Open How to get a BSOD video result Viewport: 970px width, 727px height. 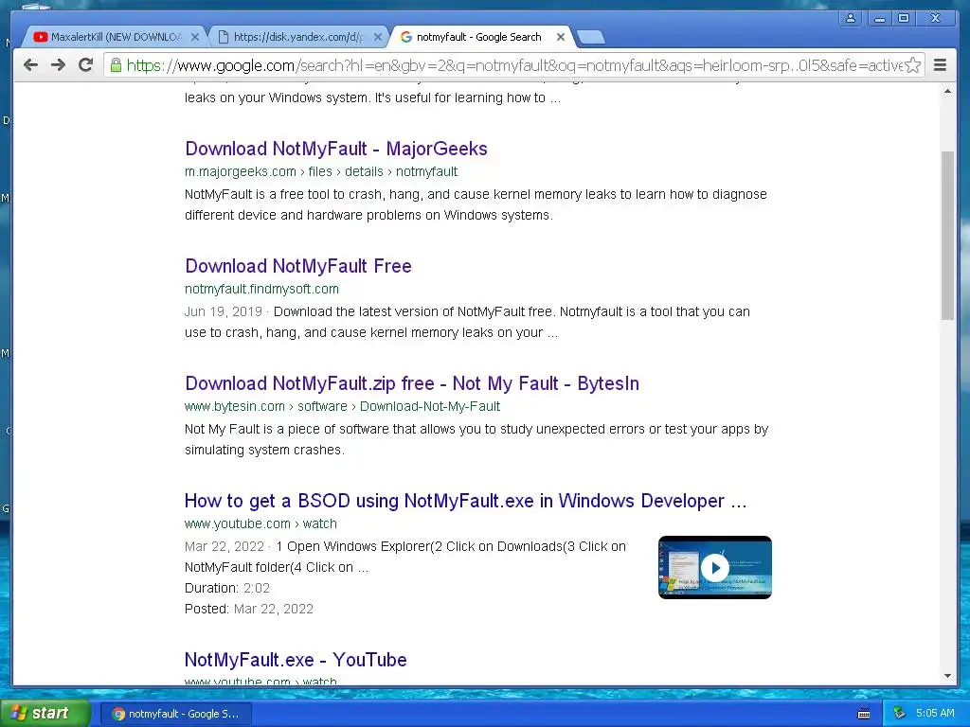point(466,501)
